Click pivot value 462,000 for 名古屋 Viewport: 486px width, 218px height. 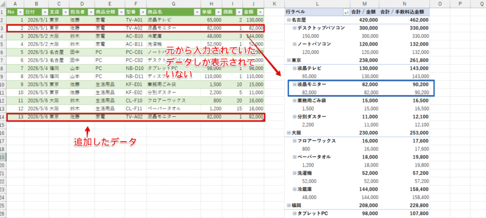(405, 20)
